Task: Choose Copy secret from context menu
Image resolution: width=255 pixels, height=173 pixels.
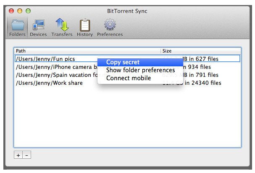Action: tap(140, 62)
